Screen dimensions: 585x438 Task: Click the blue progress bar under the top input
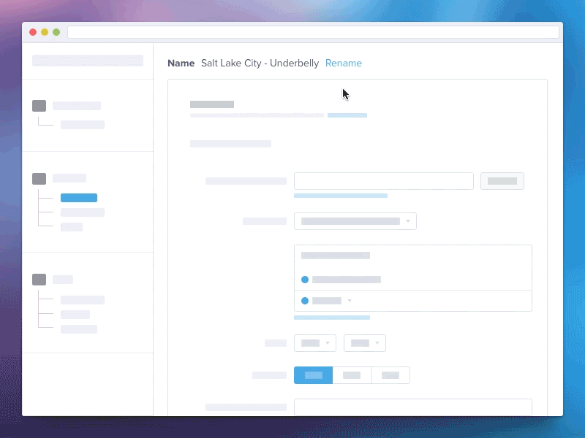pos(341,196)
